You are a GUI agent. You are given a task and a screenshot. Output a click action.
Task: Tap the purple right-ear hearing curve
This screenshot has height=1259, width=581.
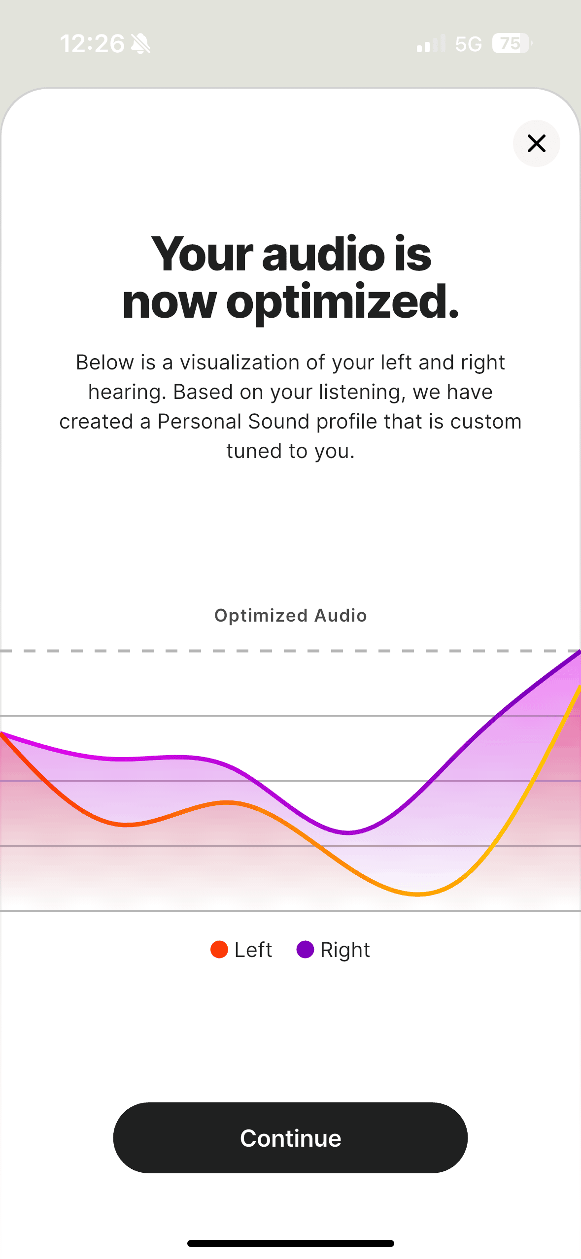[348, 832]
